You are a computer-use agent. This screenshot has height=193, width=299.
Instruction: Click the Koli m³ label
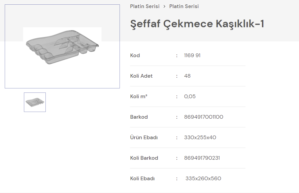point(139,96)
